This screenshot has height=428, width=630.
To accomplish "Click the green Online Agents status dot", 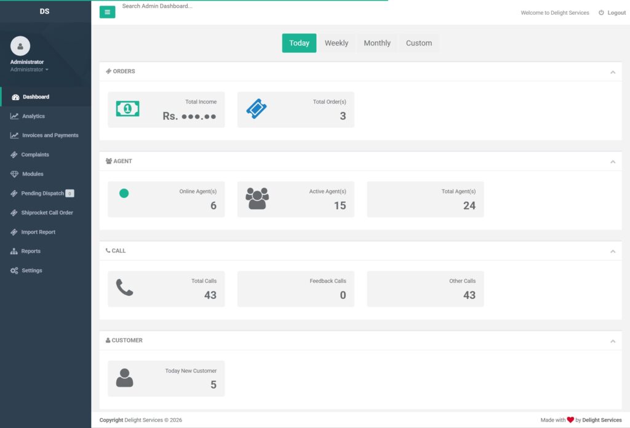I will coord(124,193).
